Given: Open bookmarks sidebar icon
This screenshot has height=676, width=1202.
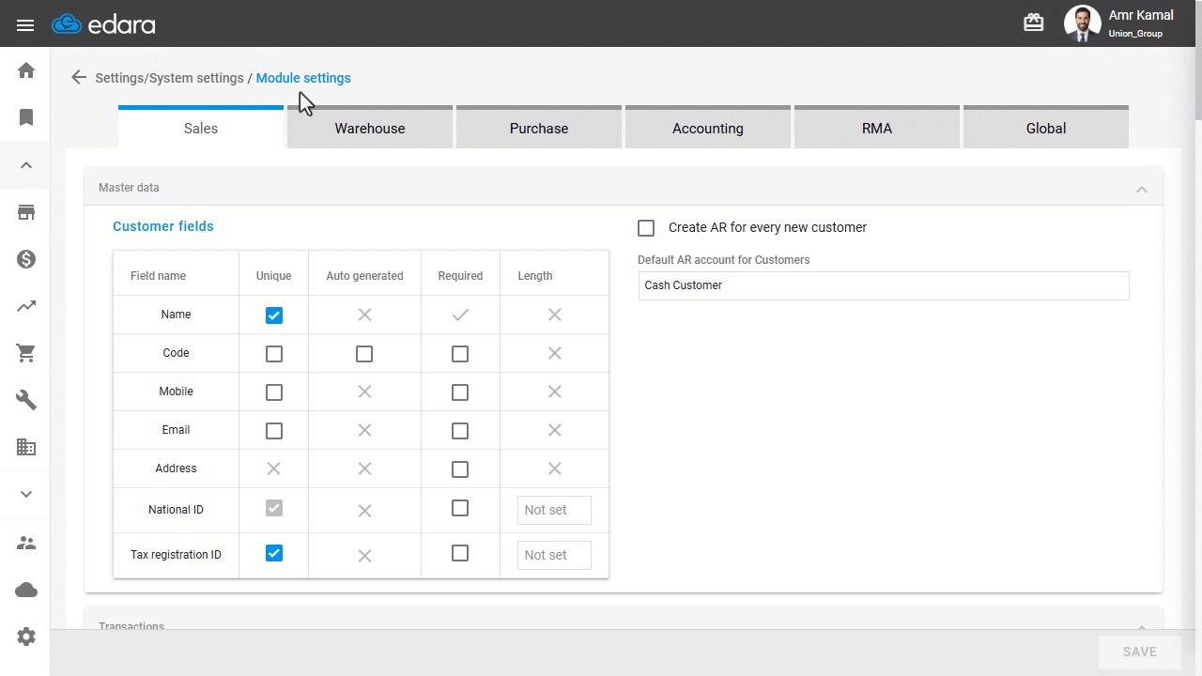Looking at the screenshot, I should point(26,117).
